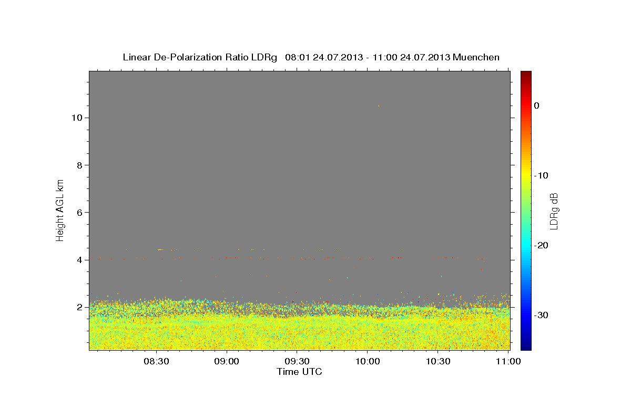Viewport: 631px width, 420px height.
Task: Click the height tick label 2
Action: (x=79, y=307)
